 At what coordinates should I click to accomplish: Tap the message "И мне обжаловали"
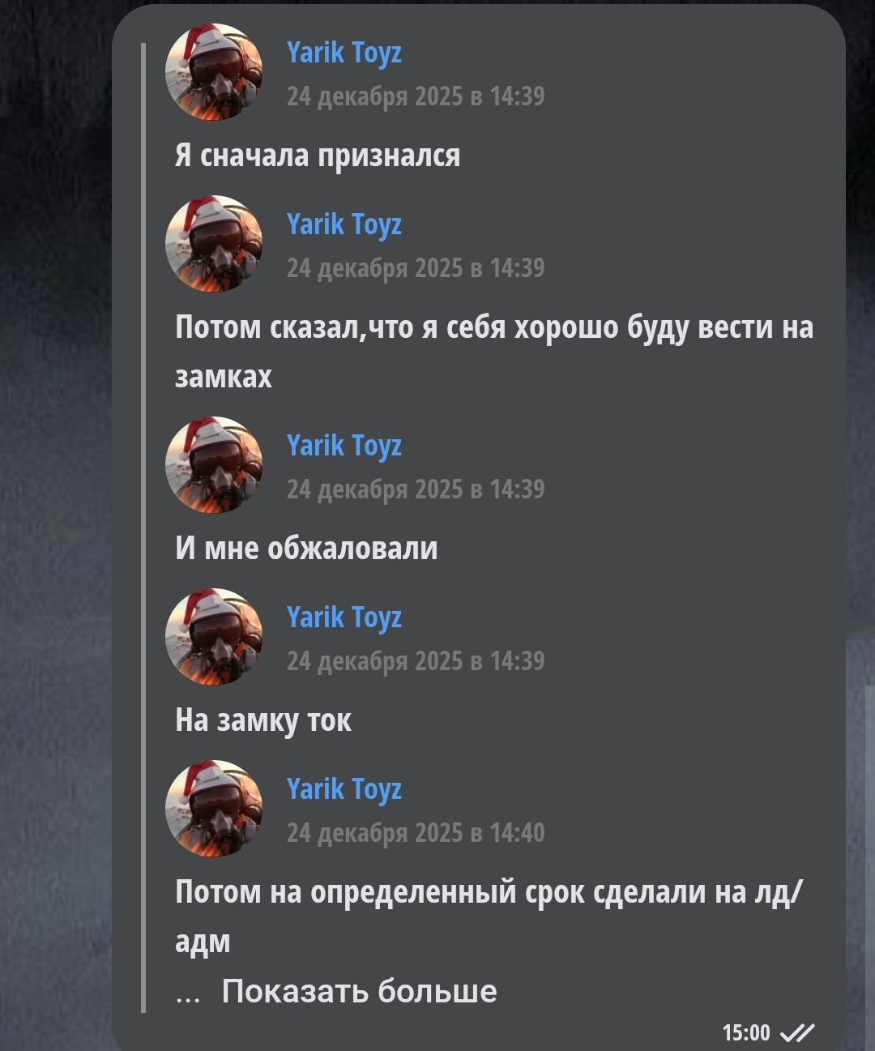click(306, 549)
